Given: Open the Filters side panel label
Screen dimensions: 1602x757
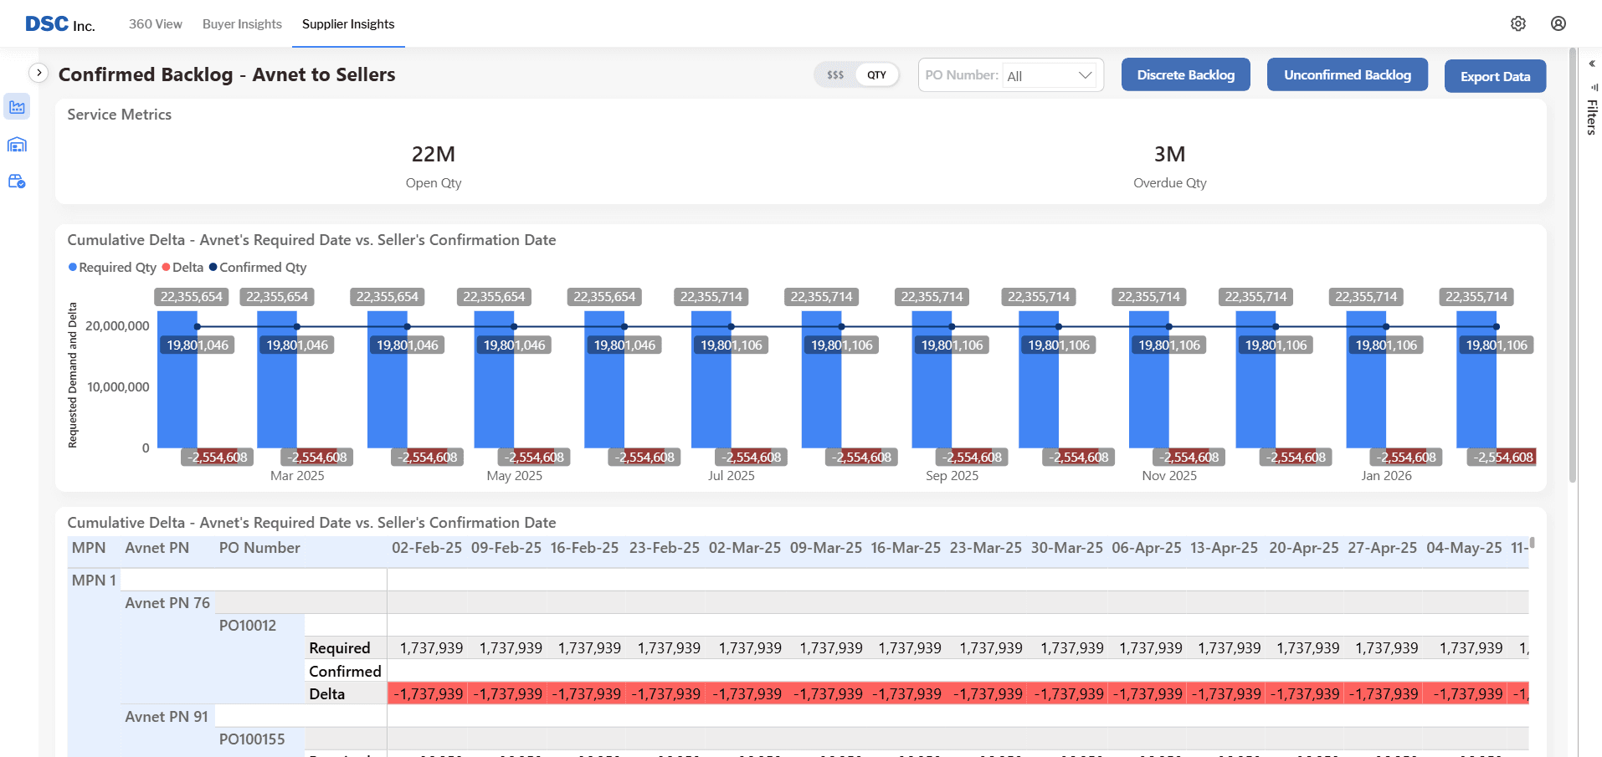Looking at the screenshot, I should click(x=1592, y=117).
